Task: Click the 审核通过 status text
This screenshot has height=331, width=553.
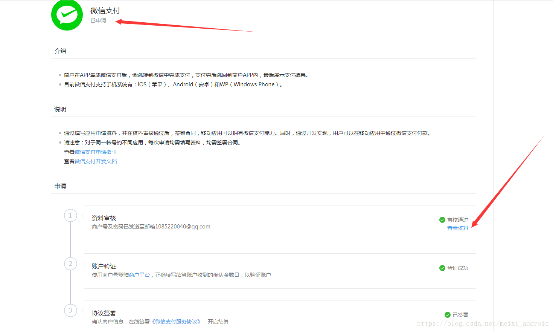Action: point(458,220)
